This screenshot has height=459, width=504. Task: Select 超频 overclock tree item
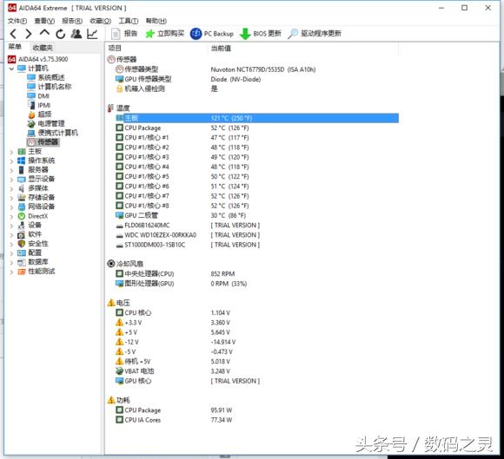pyautogui.click(x=40, y=115)
